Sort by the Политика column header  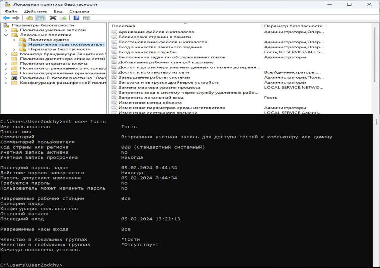(x=123, y=26)
